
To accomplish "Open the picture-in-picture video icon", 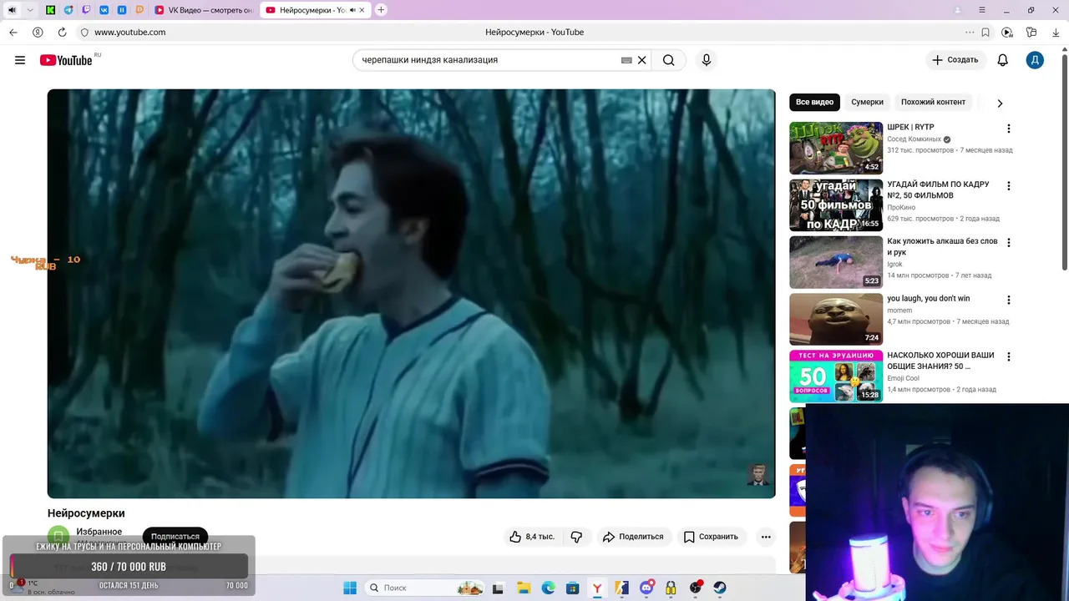I will click(1007, 33).
